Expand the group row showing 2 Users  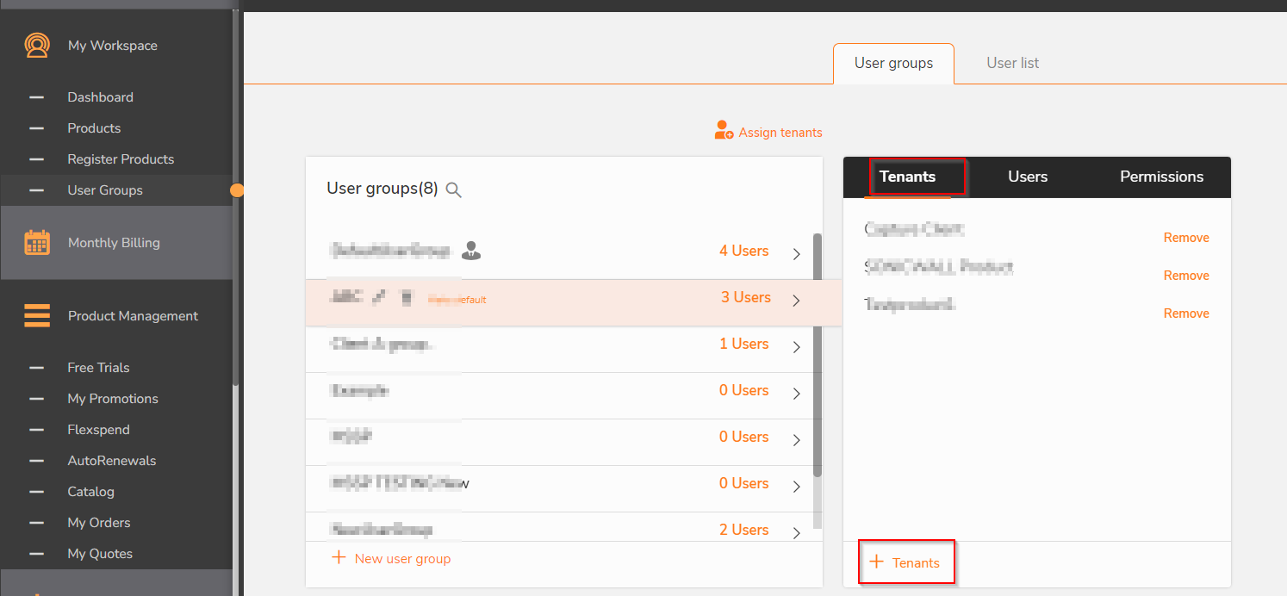tap(796, 532)
